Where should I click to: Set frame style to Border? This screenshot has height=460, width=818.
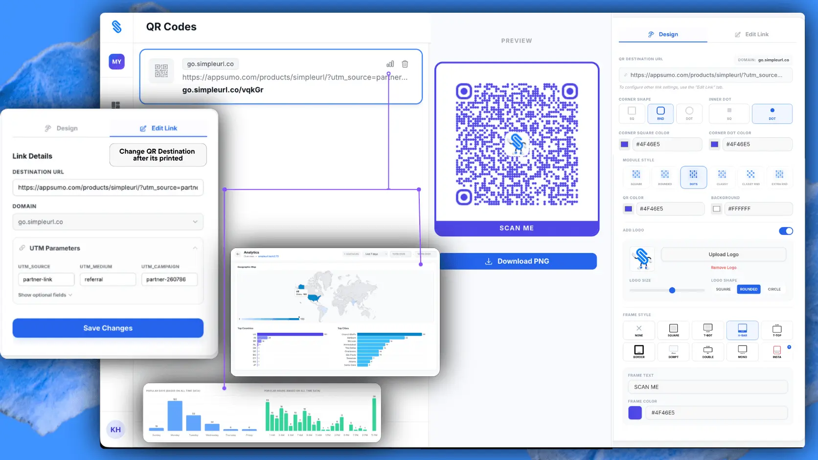(x=639, y=352)
